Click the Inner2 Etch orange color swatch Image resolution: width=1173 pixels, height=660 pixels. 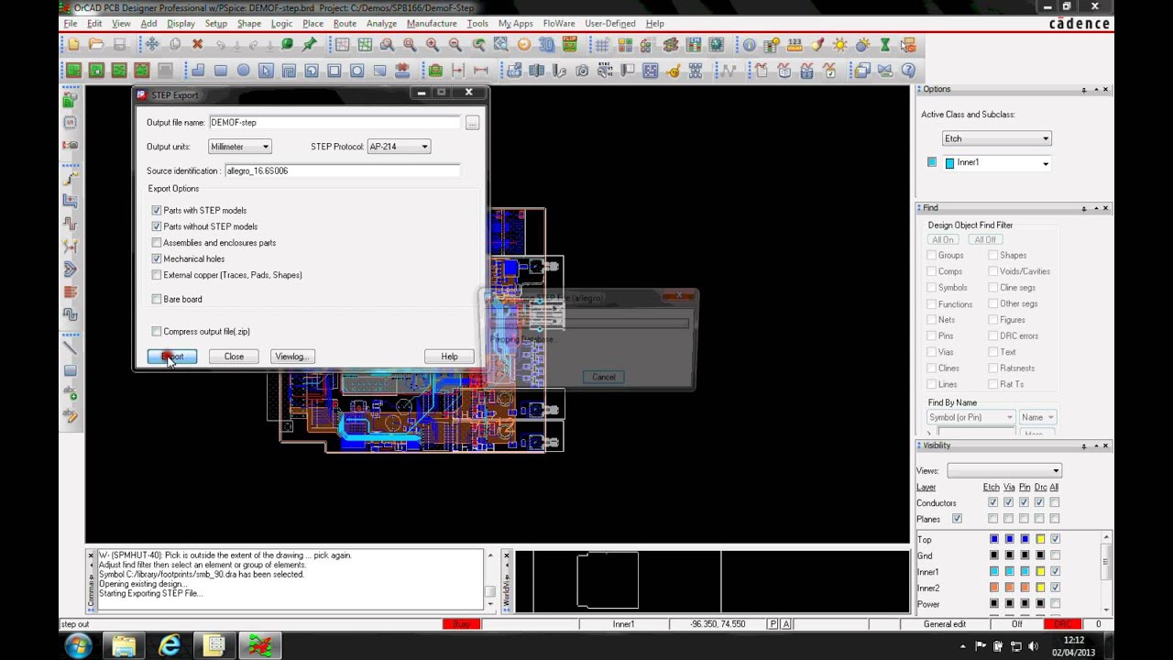click(x=993, y=588)
